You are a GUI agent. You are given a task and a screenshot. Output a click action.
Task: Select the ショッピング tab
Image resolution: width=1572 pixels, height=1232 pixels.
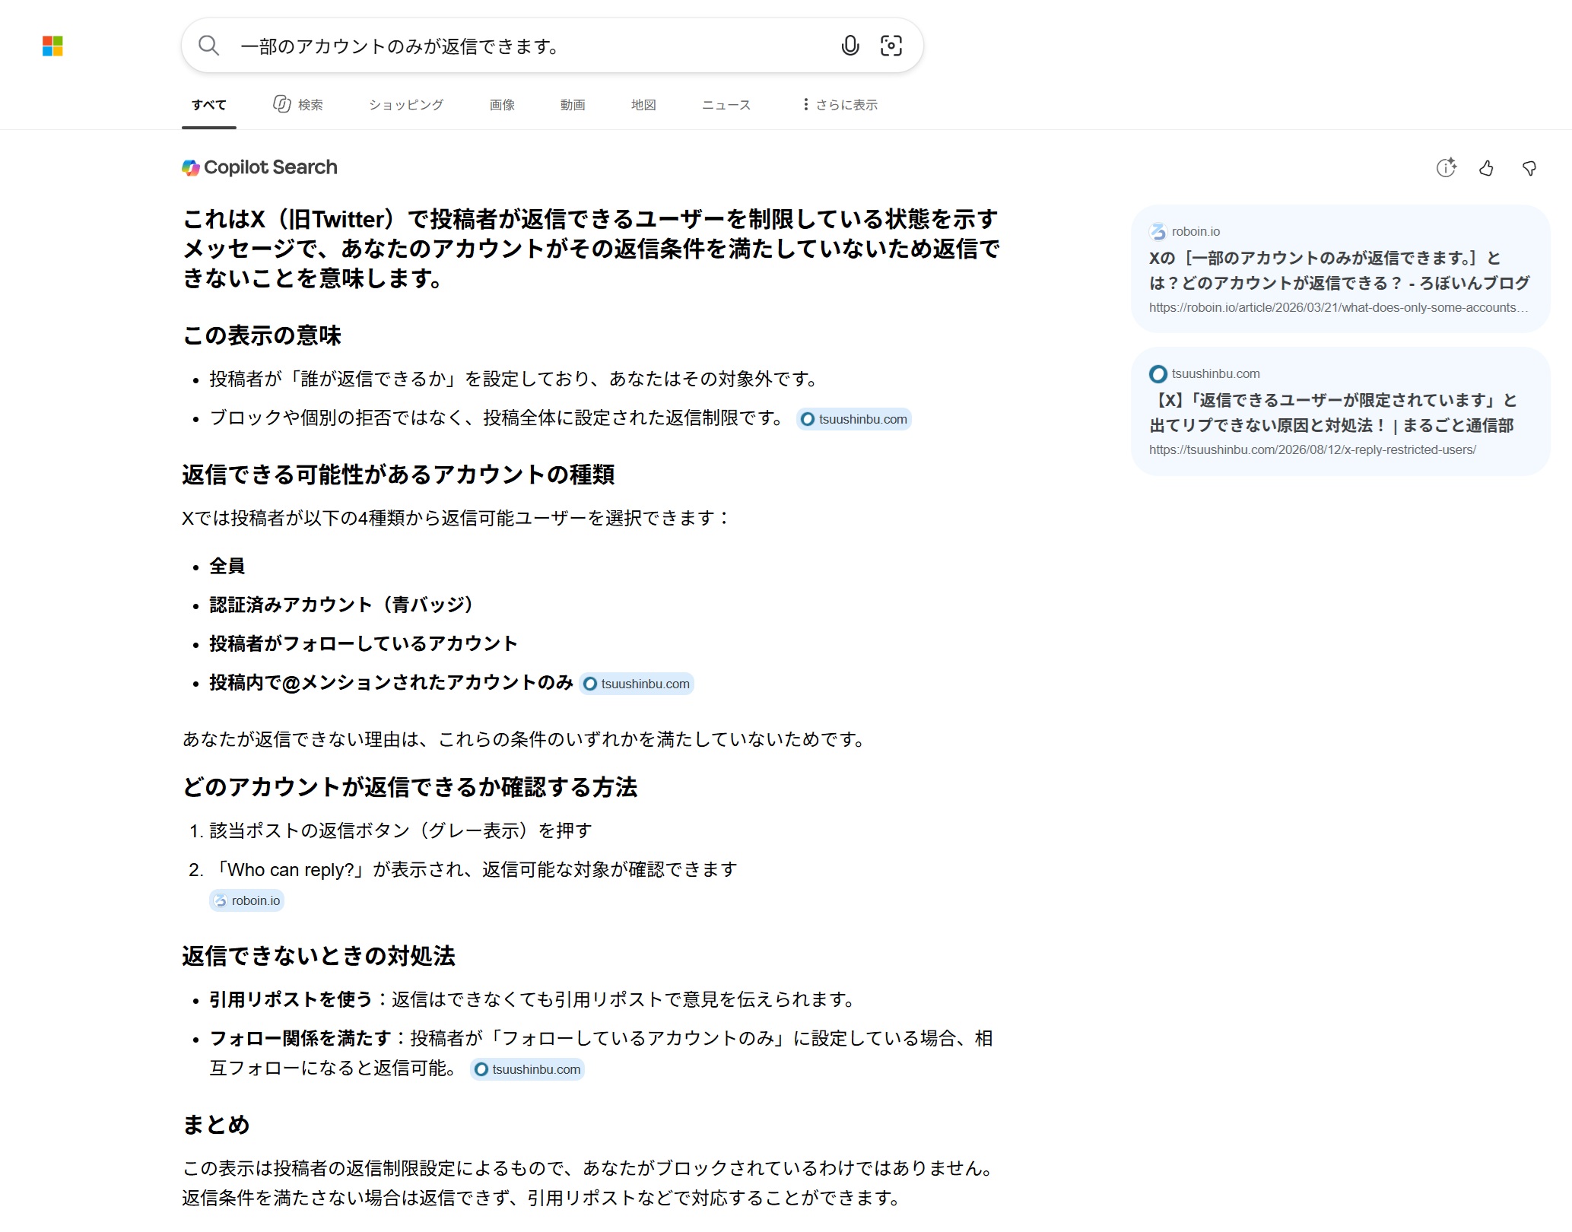point(406,105)
